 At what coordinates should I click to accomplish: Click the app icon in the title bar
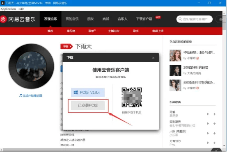click(x=2, y=3)
